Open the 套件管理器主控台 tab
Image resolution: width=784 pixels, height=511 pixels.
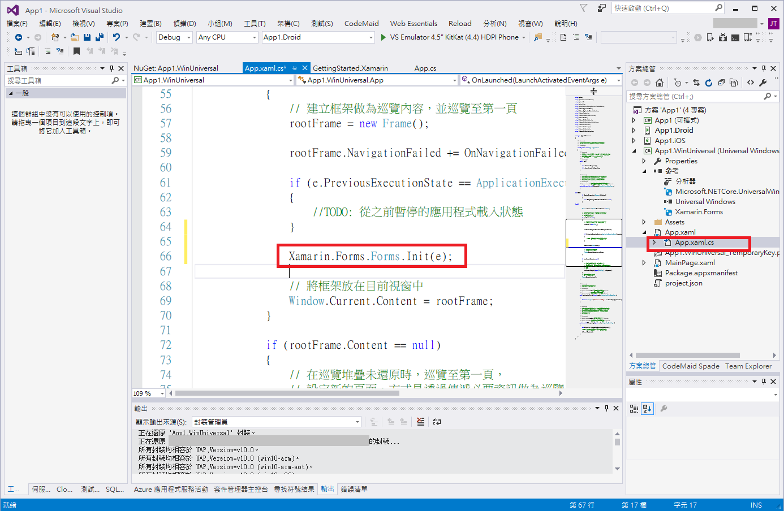[x=241, y=490]
